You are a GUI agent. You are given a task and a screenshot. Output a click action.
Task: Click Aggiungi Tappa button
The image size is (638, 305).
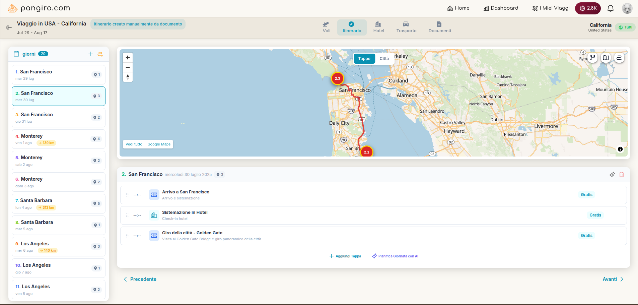(345, 256)
